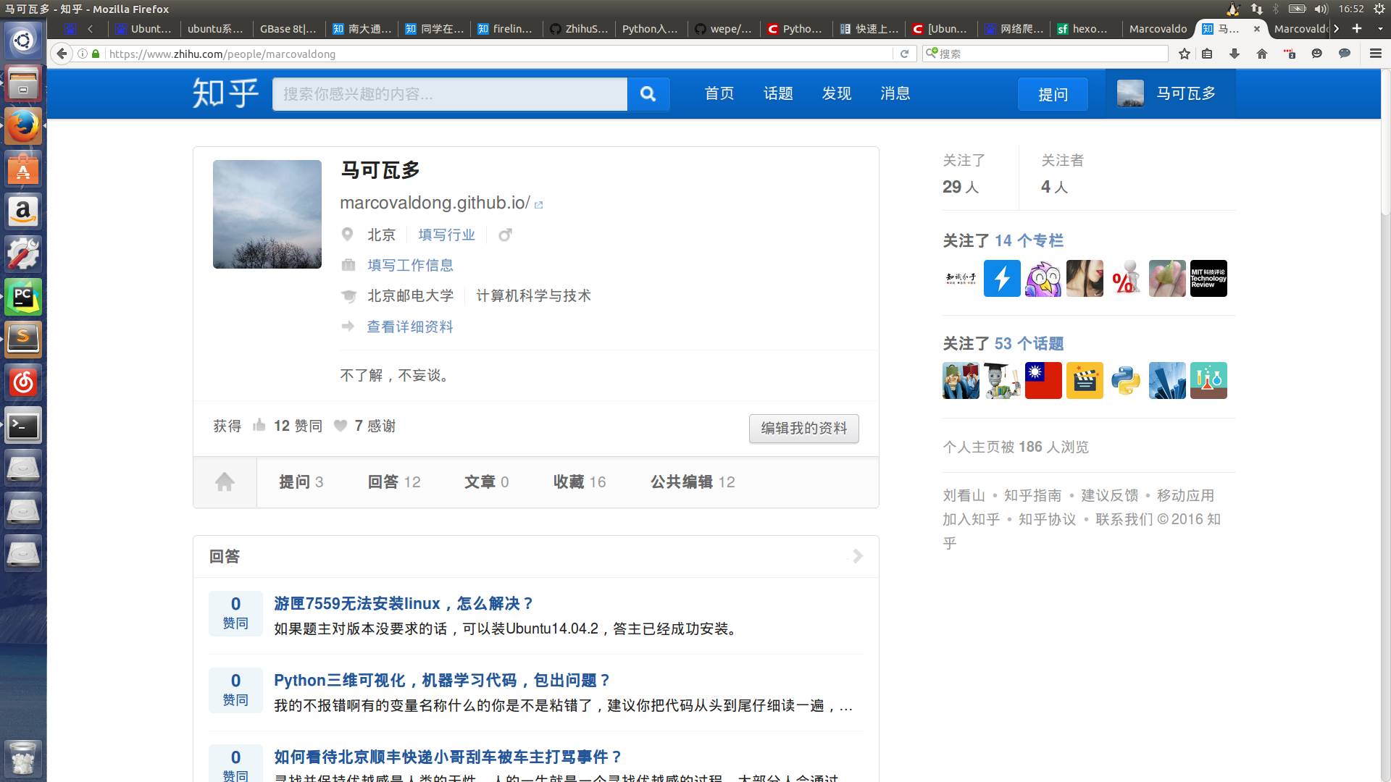Click the Firefox back arrow button
1391x782 pixels.
click(62, 54)
